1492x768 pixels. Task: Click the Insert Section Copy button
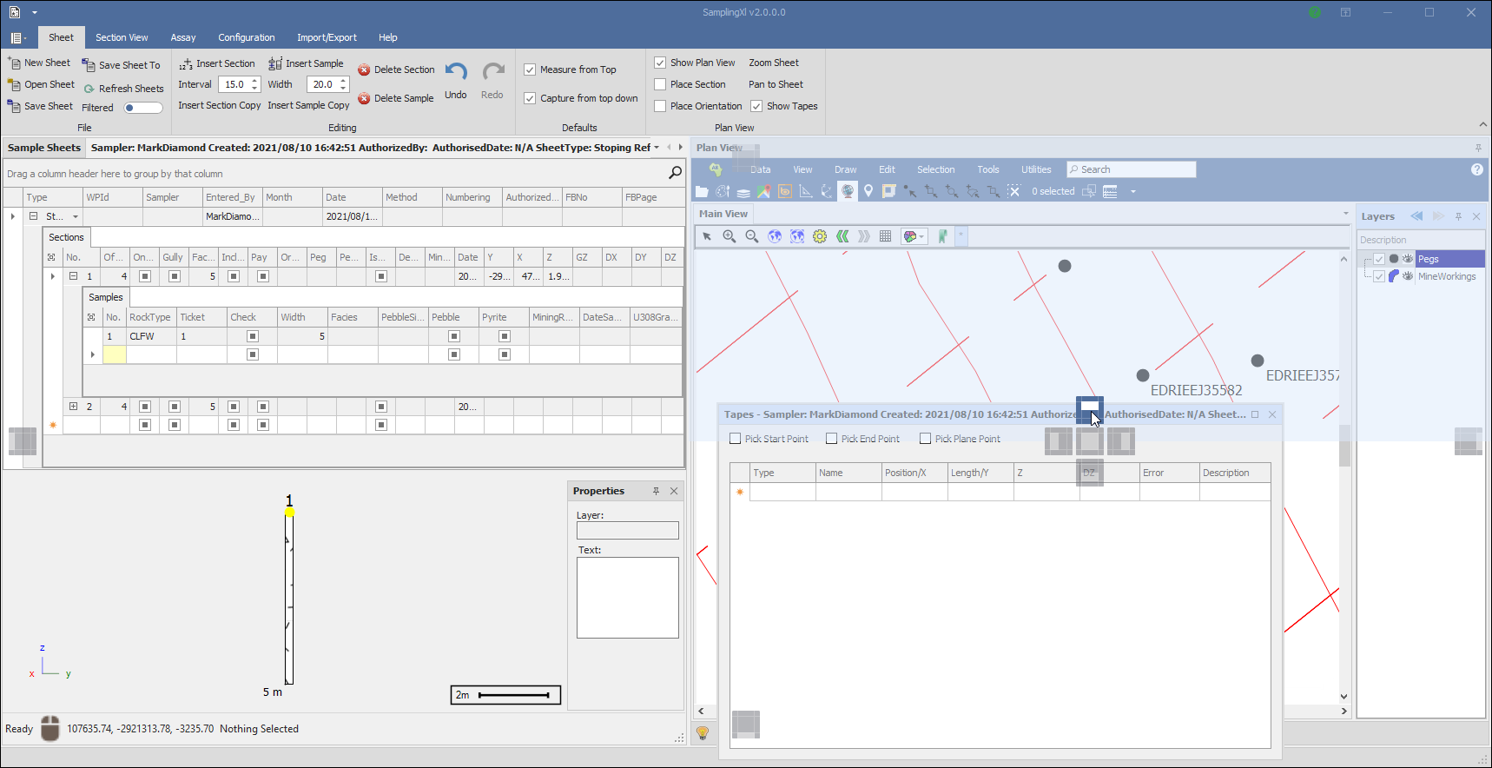point(219,105)
